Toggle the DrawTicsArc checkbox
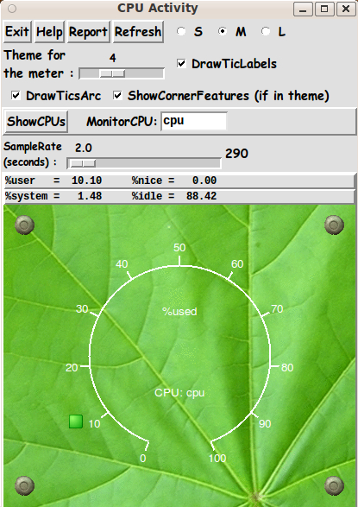Image resolution: width=358 pixels, height=507 pixels. pos(16,95)
